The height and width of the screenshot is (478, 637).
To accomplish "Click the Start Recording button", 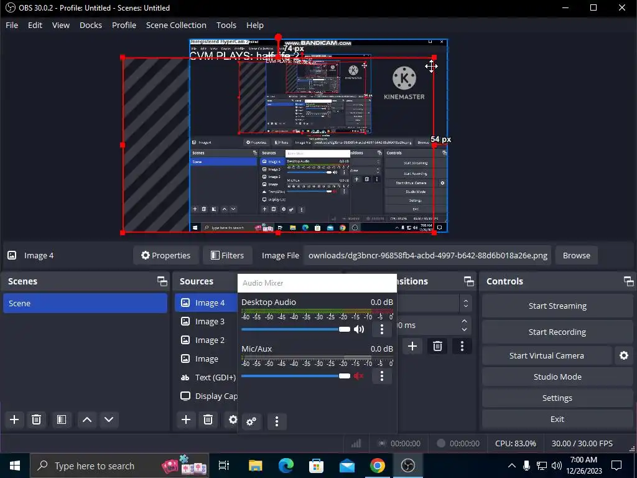I will tap(557, 332).
